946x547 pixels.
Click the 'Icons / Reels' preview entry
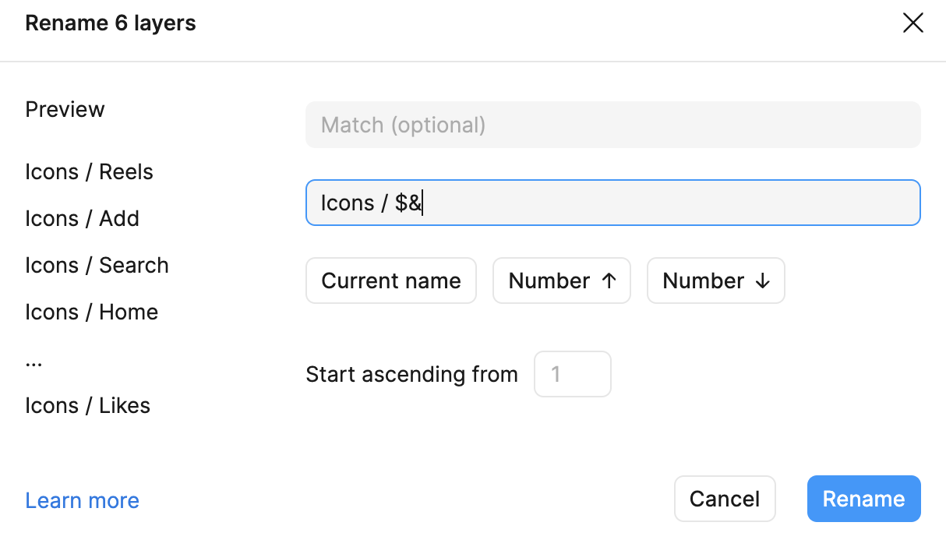(89, 171)
